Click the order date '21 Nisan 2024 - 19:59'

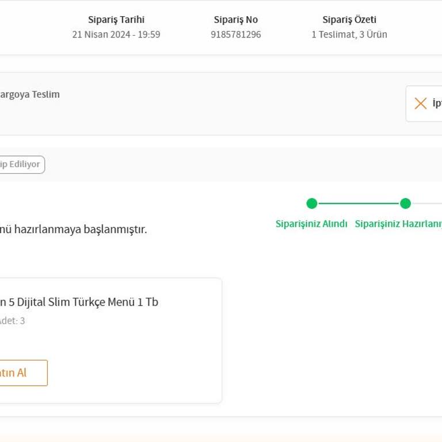pyautogui.click(x=116, y=35)
